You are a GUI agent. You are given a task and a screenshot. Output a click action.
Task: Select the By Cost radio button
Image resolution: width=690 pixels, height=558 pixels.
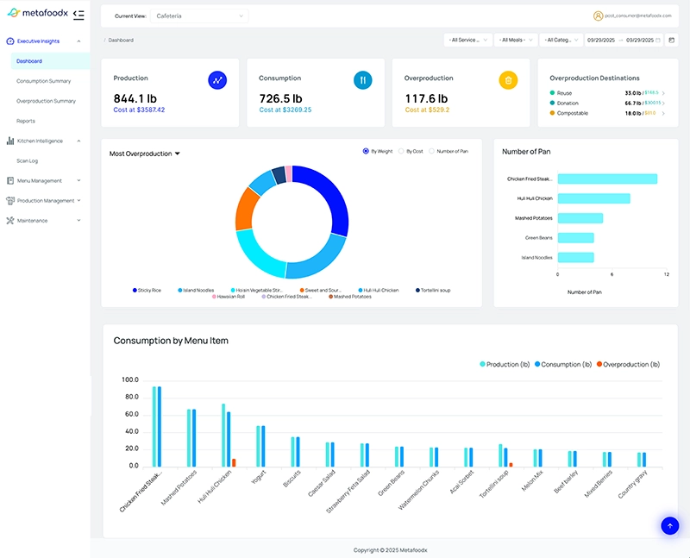pos(401,151)
